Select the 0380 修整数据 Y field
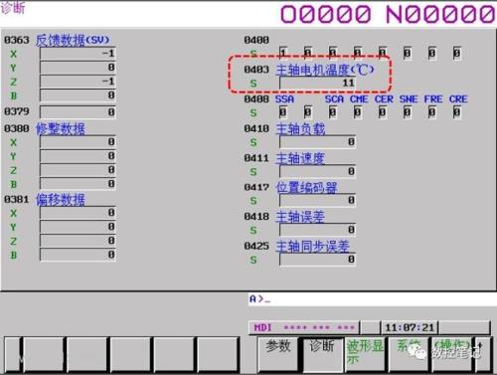The width and height of the screenshot is (497, 375). point(78,156)
